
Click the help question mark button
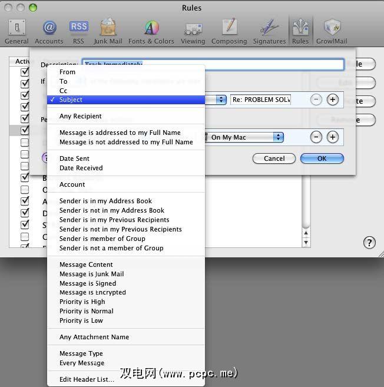(369, 243)
